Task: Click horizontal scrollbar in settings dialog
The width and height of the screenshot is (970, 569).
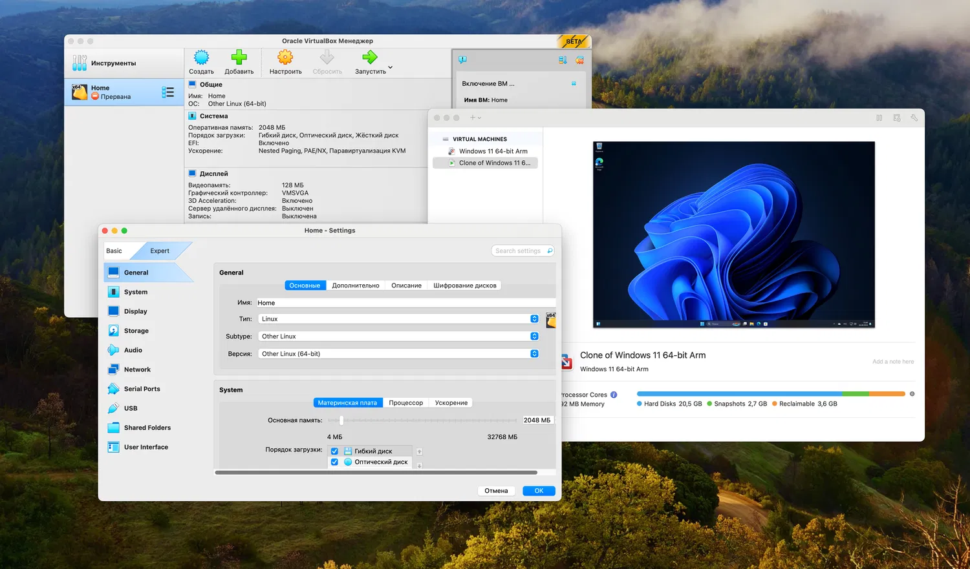Action: [376, 473]
